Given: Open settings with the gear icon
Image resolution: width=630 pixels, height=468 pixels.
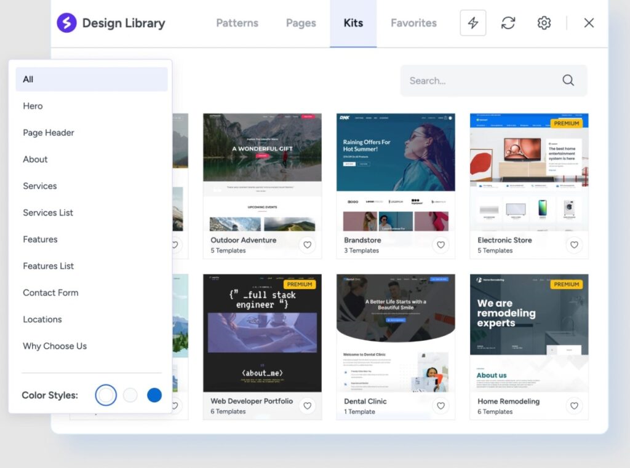Looking at the screenshot, I should coord(544,23).
